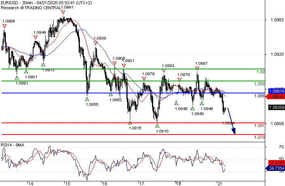This screenshot has height=186, width=285.
Task: Click the 1.0913 low label
Action: coord(48,70)
